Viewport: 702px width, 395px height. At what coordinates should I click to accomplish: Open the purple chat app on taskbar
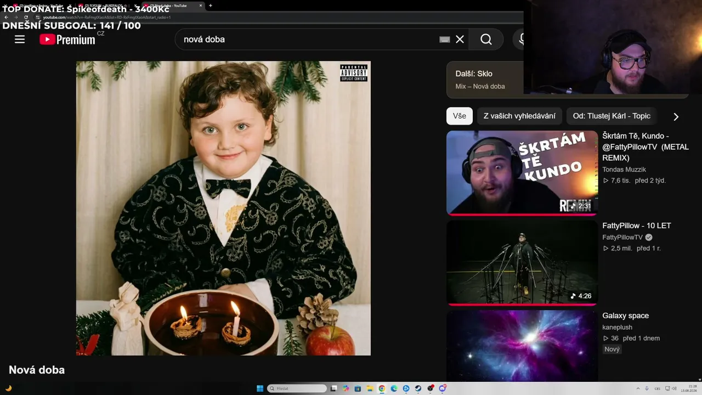click(443, 388)
